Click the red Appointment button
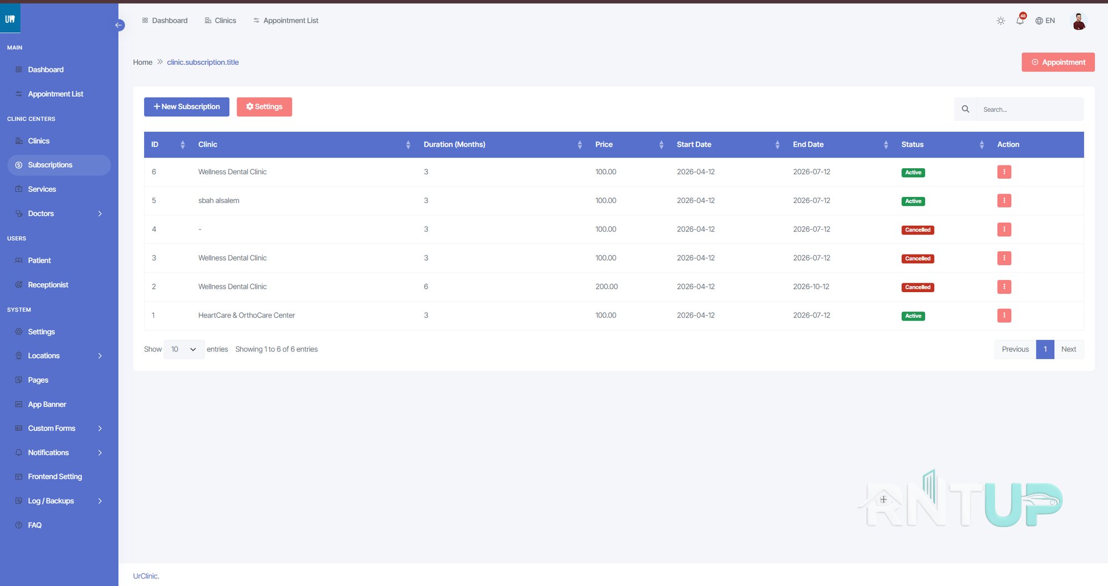This screenshot has height=586, width=1108. [x=1058, y=62]
